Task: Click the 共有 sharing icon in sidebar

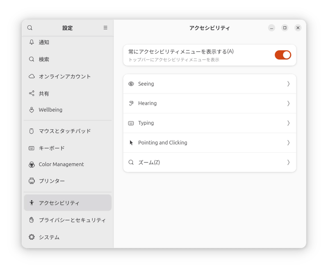Action: pos(31,94)
